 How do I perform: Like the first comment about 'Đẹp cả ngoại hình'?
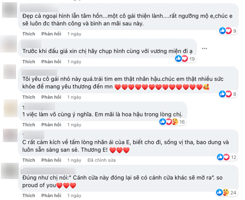click(x=29, y=34)
